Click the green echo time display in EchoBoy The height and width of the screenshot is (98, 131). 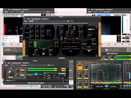pyautogui.click(x=43, y=44)
